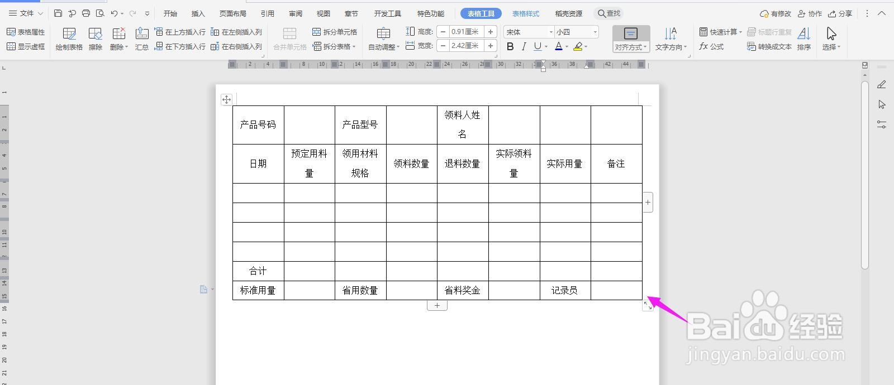Click the vertical scrollbar thumb
This screenshot has width=894, height=385.
click(865, 175)
